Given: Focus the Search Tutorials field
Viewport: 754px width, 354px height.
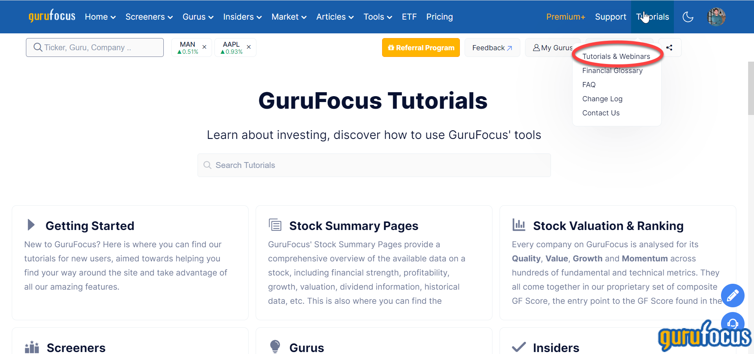Looking at the screenshot, I should coord(374,165).
